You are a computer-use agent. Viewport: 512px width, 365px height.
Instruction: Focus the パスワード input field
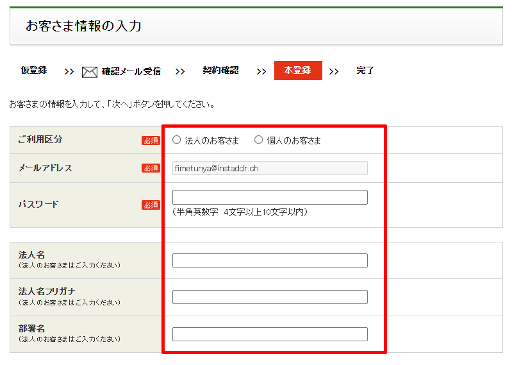click(x=270, y=197)
